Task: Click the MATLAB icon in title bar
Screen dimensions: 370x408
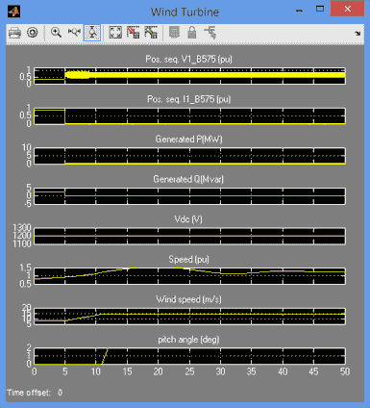Action: [14, 12]
